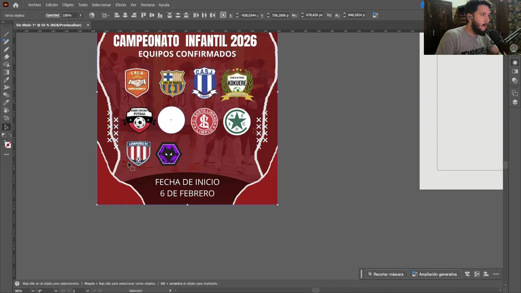Open Layers panel icon on right dock
The width and height of the screenshot is (521, 293).
click(515, 102)
